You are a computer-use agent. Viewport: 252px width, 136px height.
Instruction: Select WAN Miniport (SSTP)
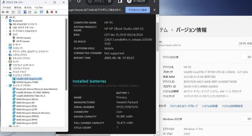coord(27,123)
